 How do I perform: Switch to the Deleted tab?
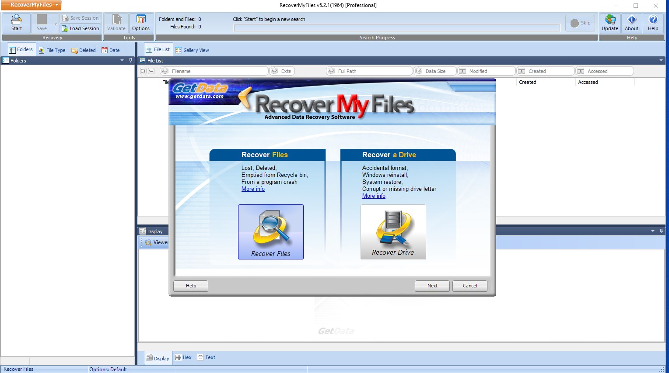coord(84,50)
